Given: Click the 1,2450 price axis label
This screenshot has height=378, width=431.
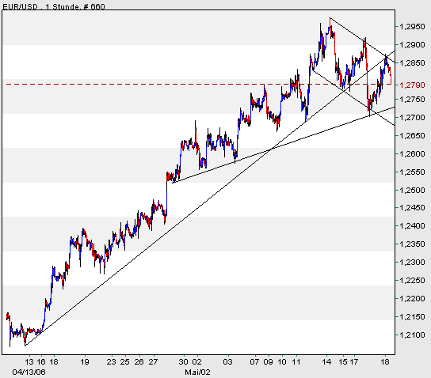Looking at the screenshot, I should (412, 208).
